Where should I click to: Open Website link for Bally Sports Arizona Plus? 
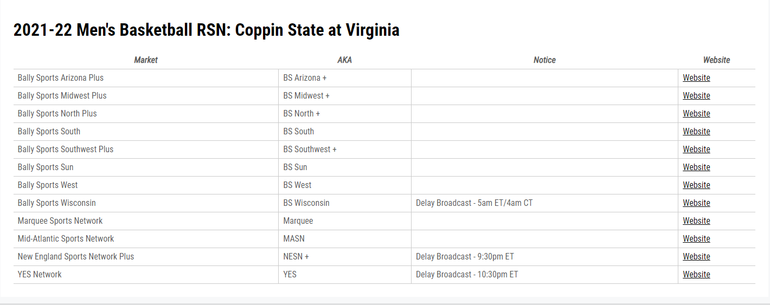tap(696, 77)
